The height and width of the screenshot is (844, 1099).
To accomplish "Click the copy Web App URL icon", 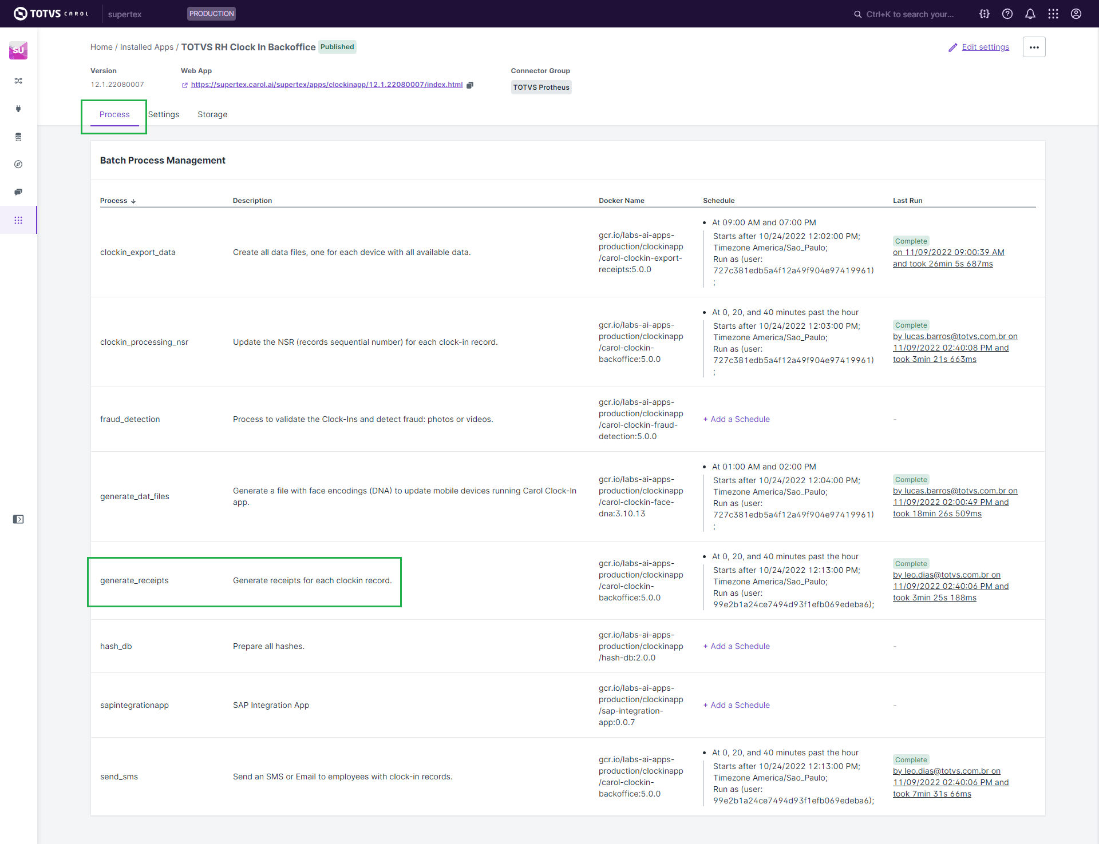I will [470, 85].
